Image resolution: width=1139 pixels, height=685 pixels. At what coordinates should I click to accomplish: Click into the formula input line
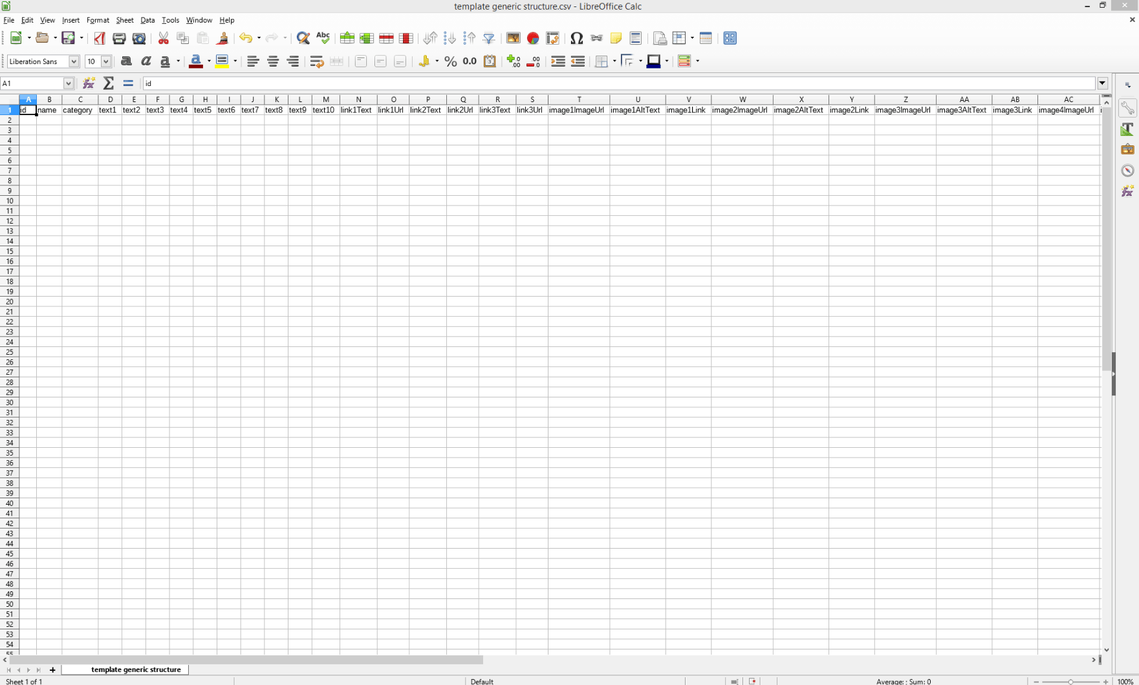tap(619, 83)
